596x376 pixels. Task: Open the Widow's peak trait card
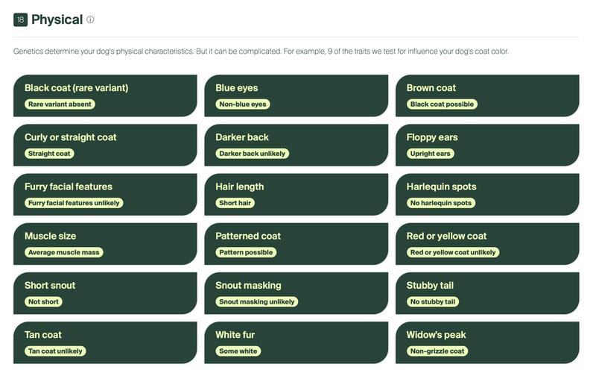[x=487, y=342]
